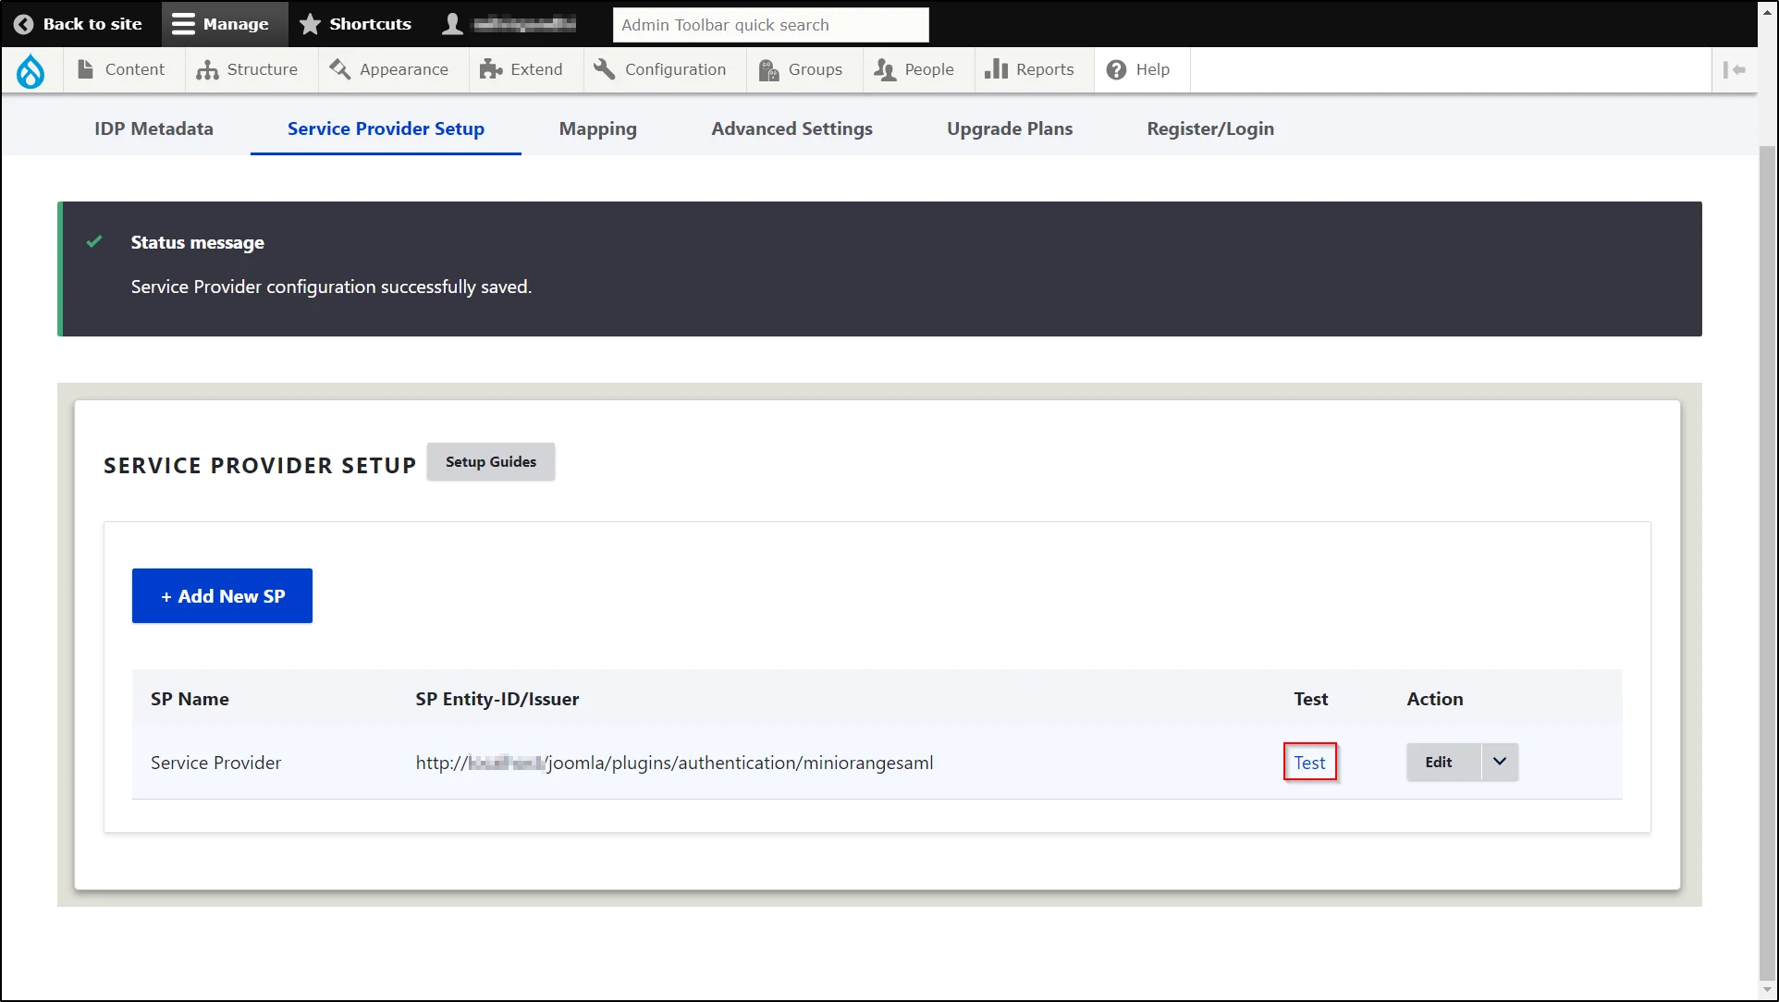
Task: Click the Help menu item
Action: tap(1136, 69)
